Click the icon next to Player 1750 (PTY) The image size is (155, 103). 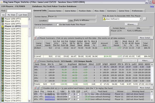pos(3,56)
